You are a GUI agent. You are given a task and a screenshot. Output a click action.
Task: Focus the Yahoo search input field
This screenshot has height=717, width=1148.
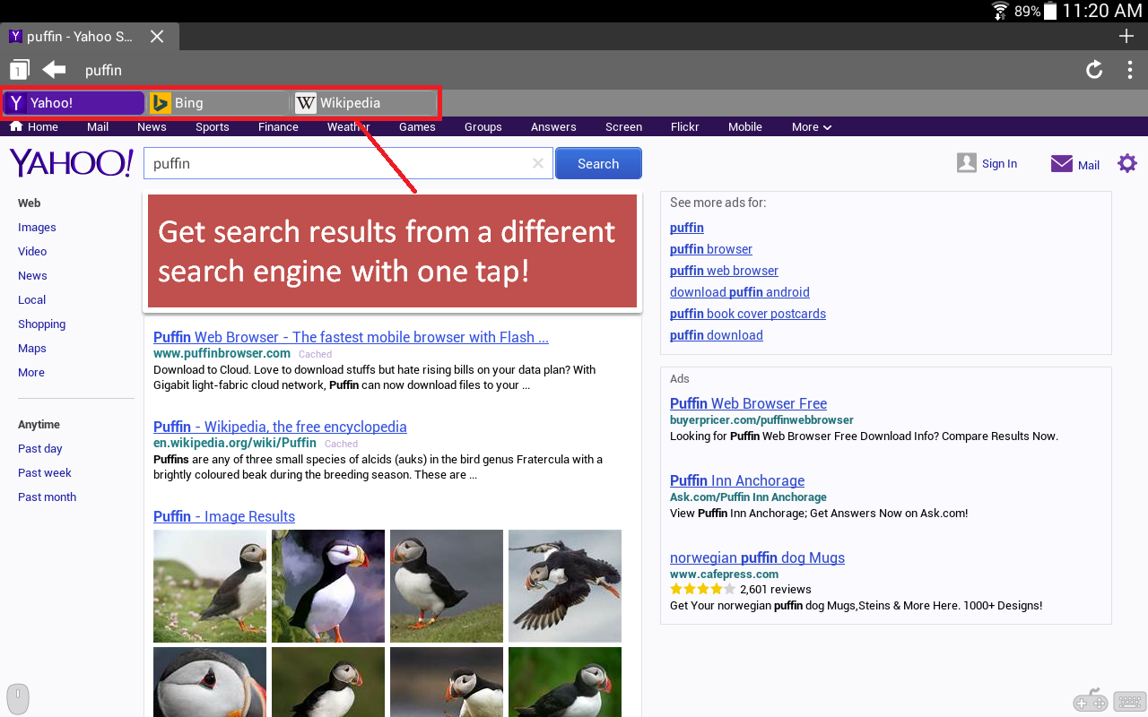pos(348,163)
